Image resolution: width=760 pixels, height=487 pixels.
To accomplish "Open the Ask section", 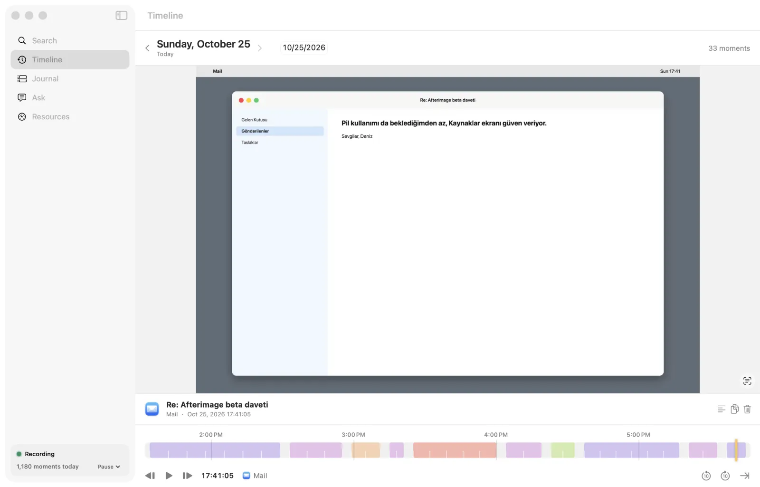I will pos(70,98).
